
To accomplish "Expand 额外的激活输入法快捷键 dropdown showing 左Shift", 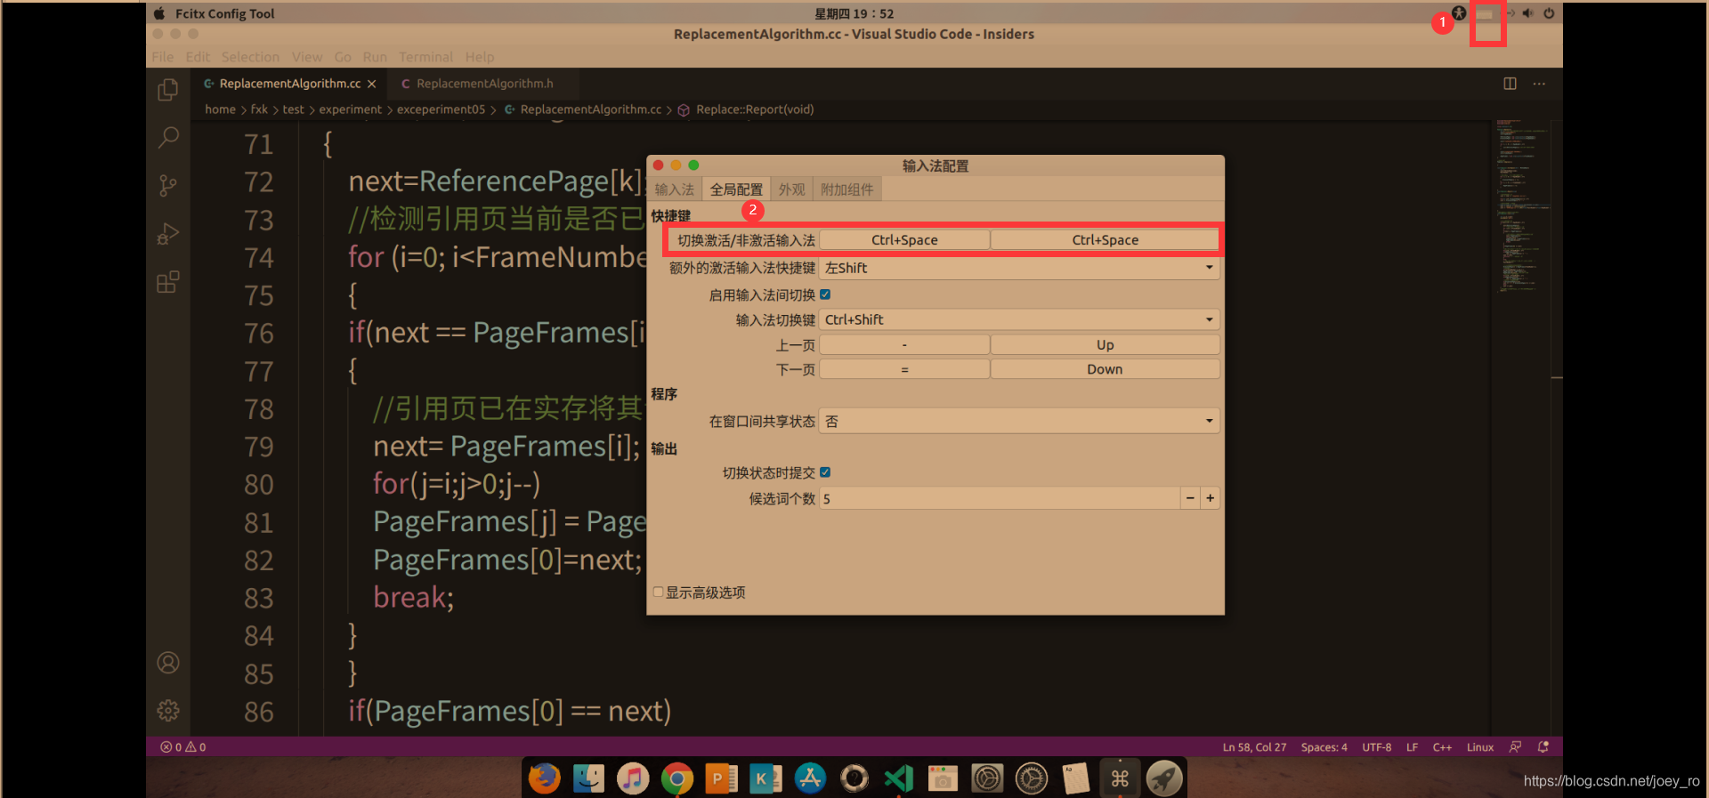I will point(1019,268).
